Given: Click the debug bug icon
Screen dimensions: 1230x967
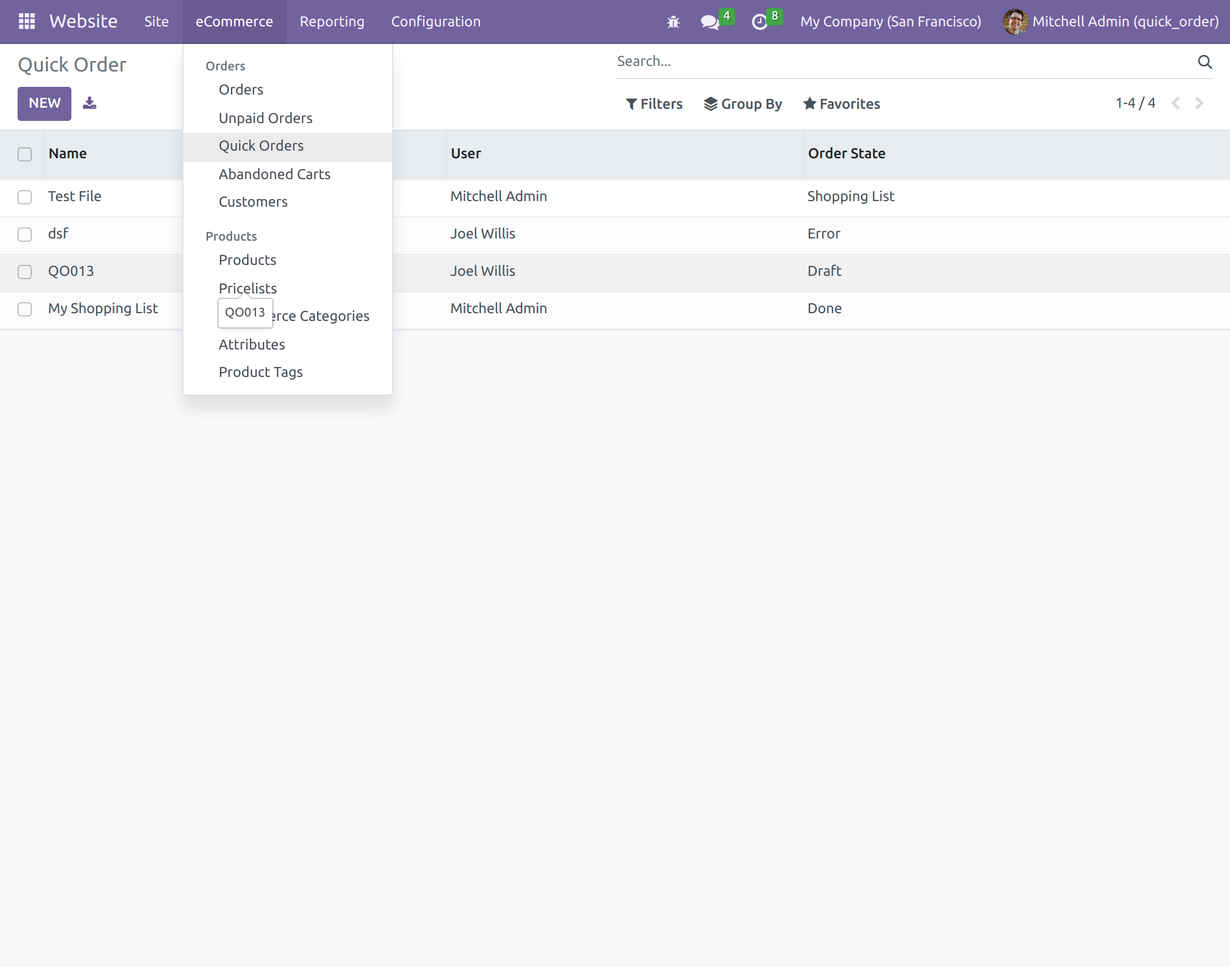Looking at the screenshot, I should click(x=673, y=22).
